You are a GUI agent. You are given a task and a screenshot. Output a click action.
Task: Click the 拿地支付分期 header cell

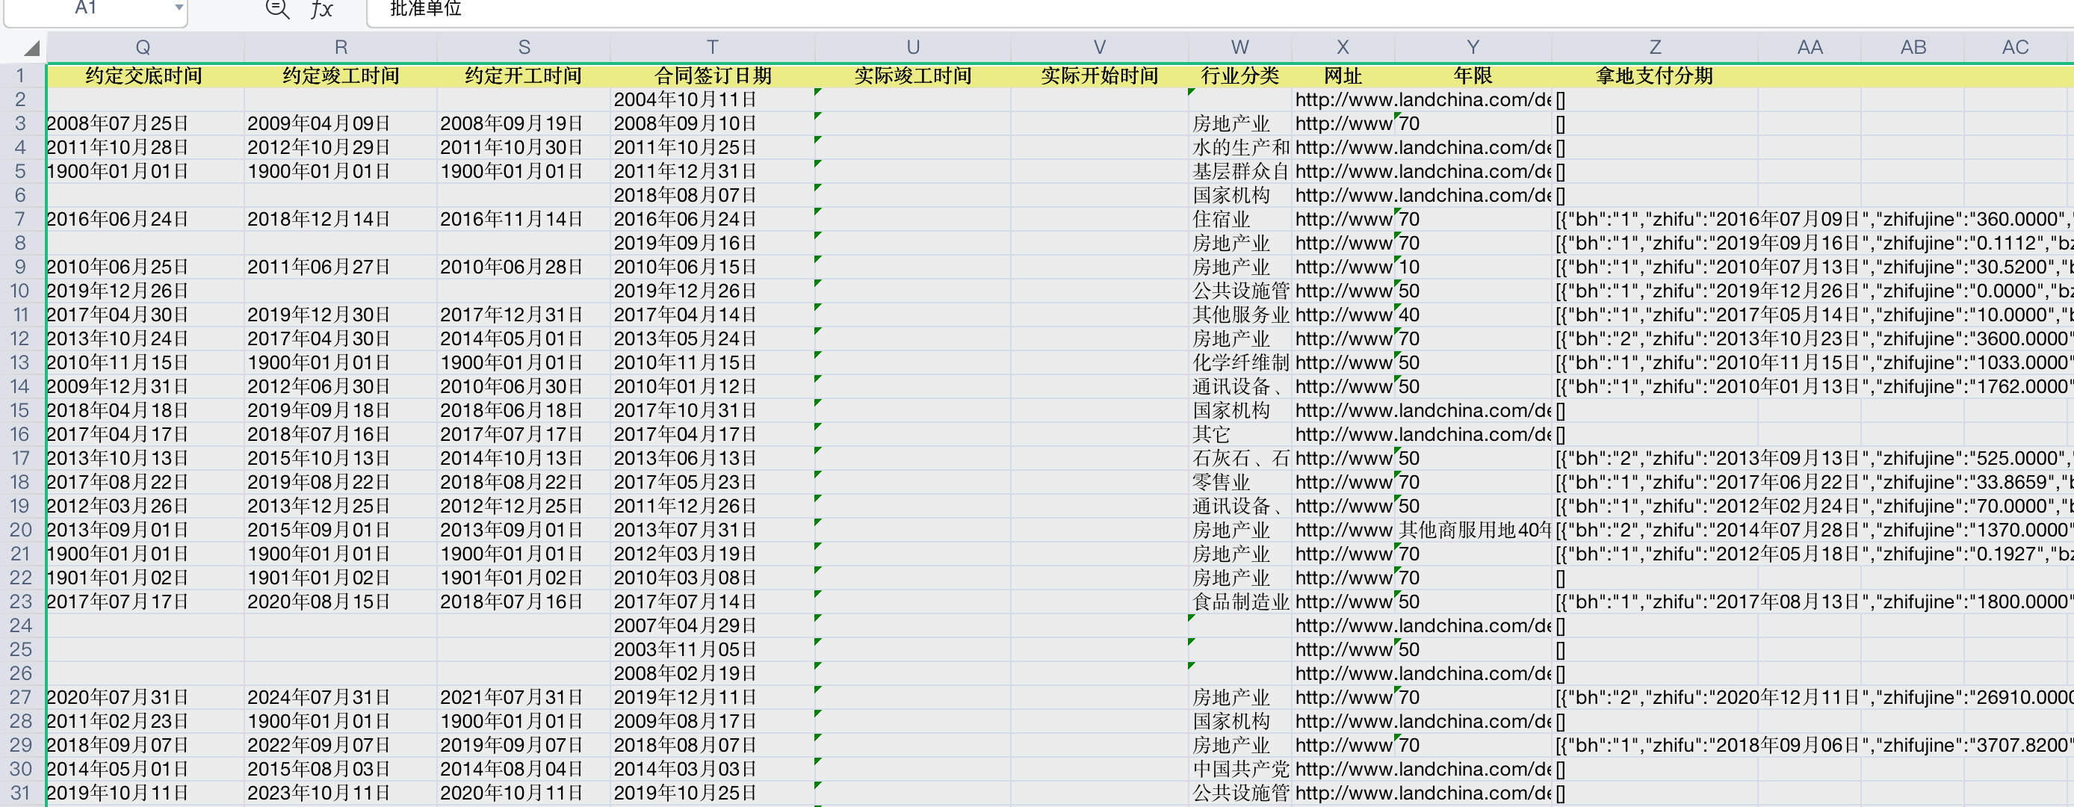(x=1655, y=75)
